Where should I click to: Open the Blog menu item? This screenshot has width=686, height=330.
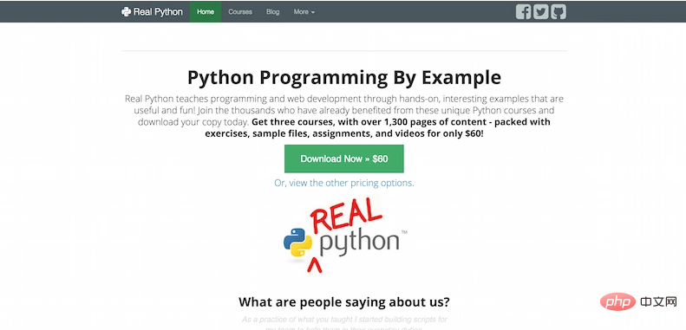coord(273,12)
